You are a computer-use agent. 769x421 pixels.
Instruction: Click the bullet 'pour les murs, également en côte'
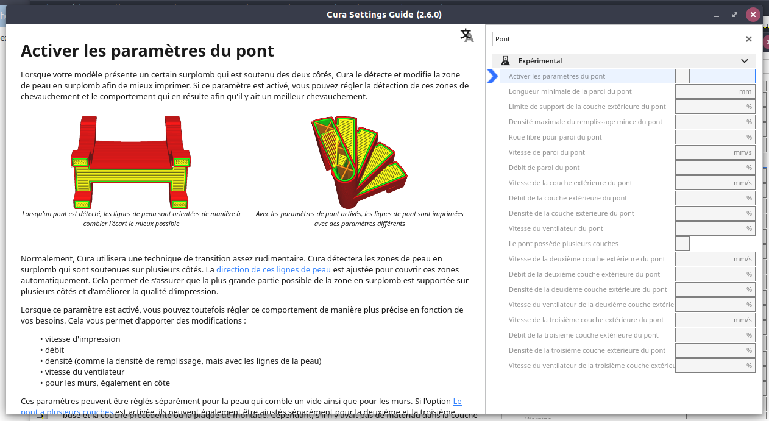click(108, 383)
